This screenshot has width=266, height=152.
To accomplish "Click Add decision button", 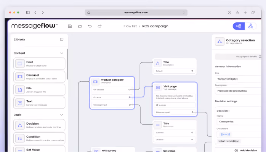I will coord(238,150).
